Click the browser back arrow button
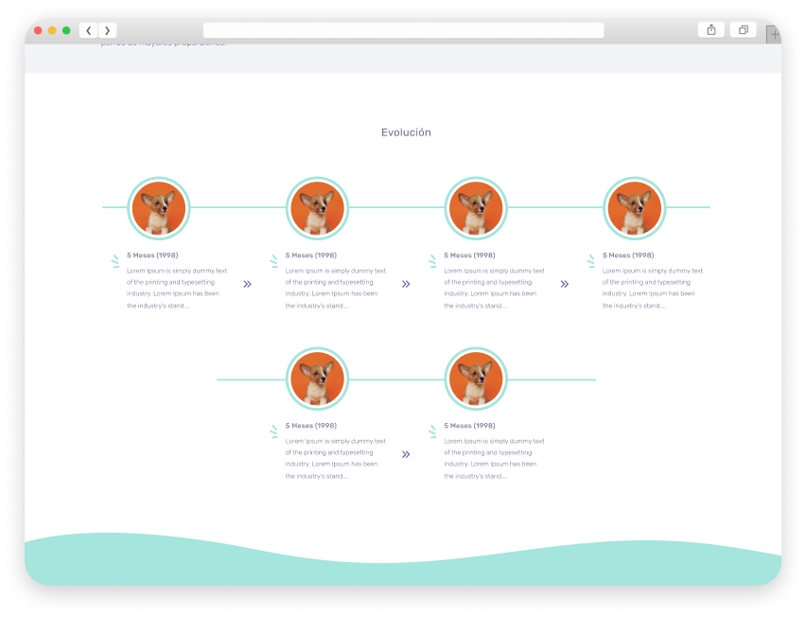 [x=89, y=30]
